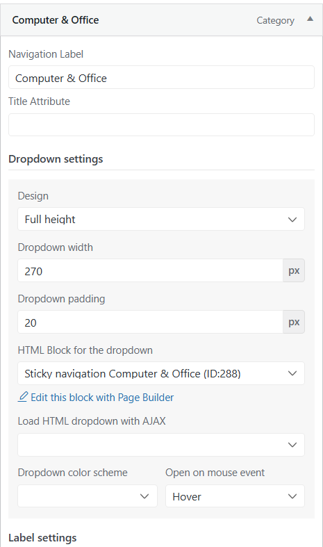Click the px unit label of Dropdown width
This screenshot has height=547, width=323.
[294, 270]
